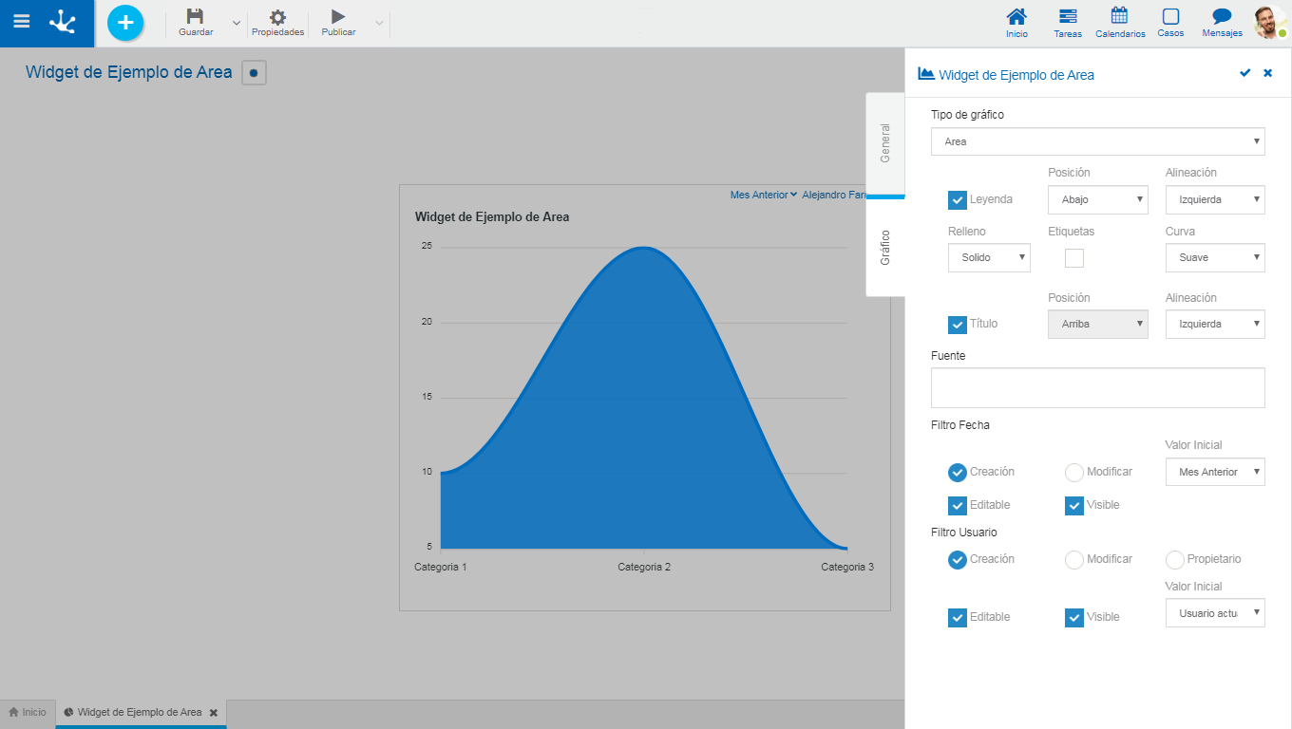1292x729 pixels.
Task: Click Categoria 2 axis label
Action: [x=644, y=567]
